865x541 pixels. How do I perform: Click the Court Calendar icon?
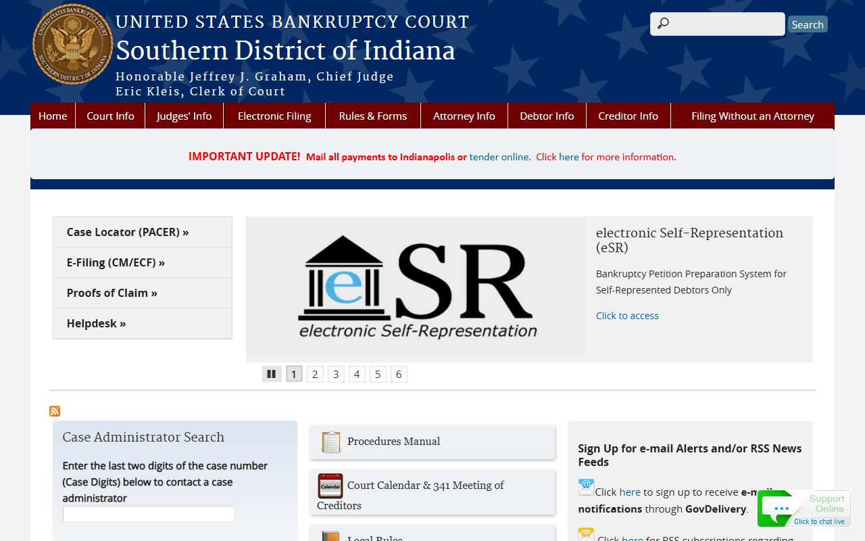pyautogui.click(x=330, y=486)
